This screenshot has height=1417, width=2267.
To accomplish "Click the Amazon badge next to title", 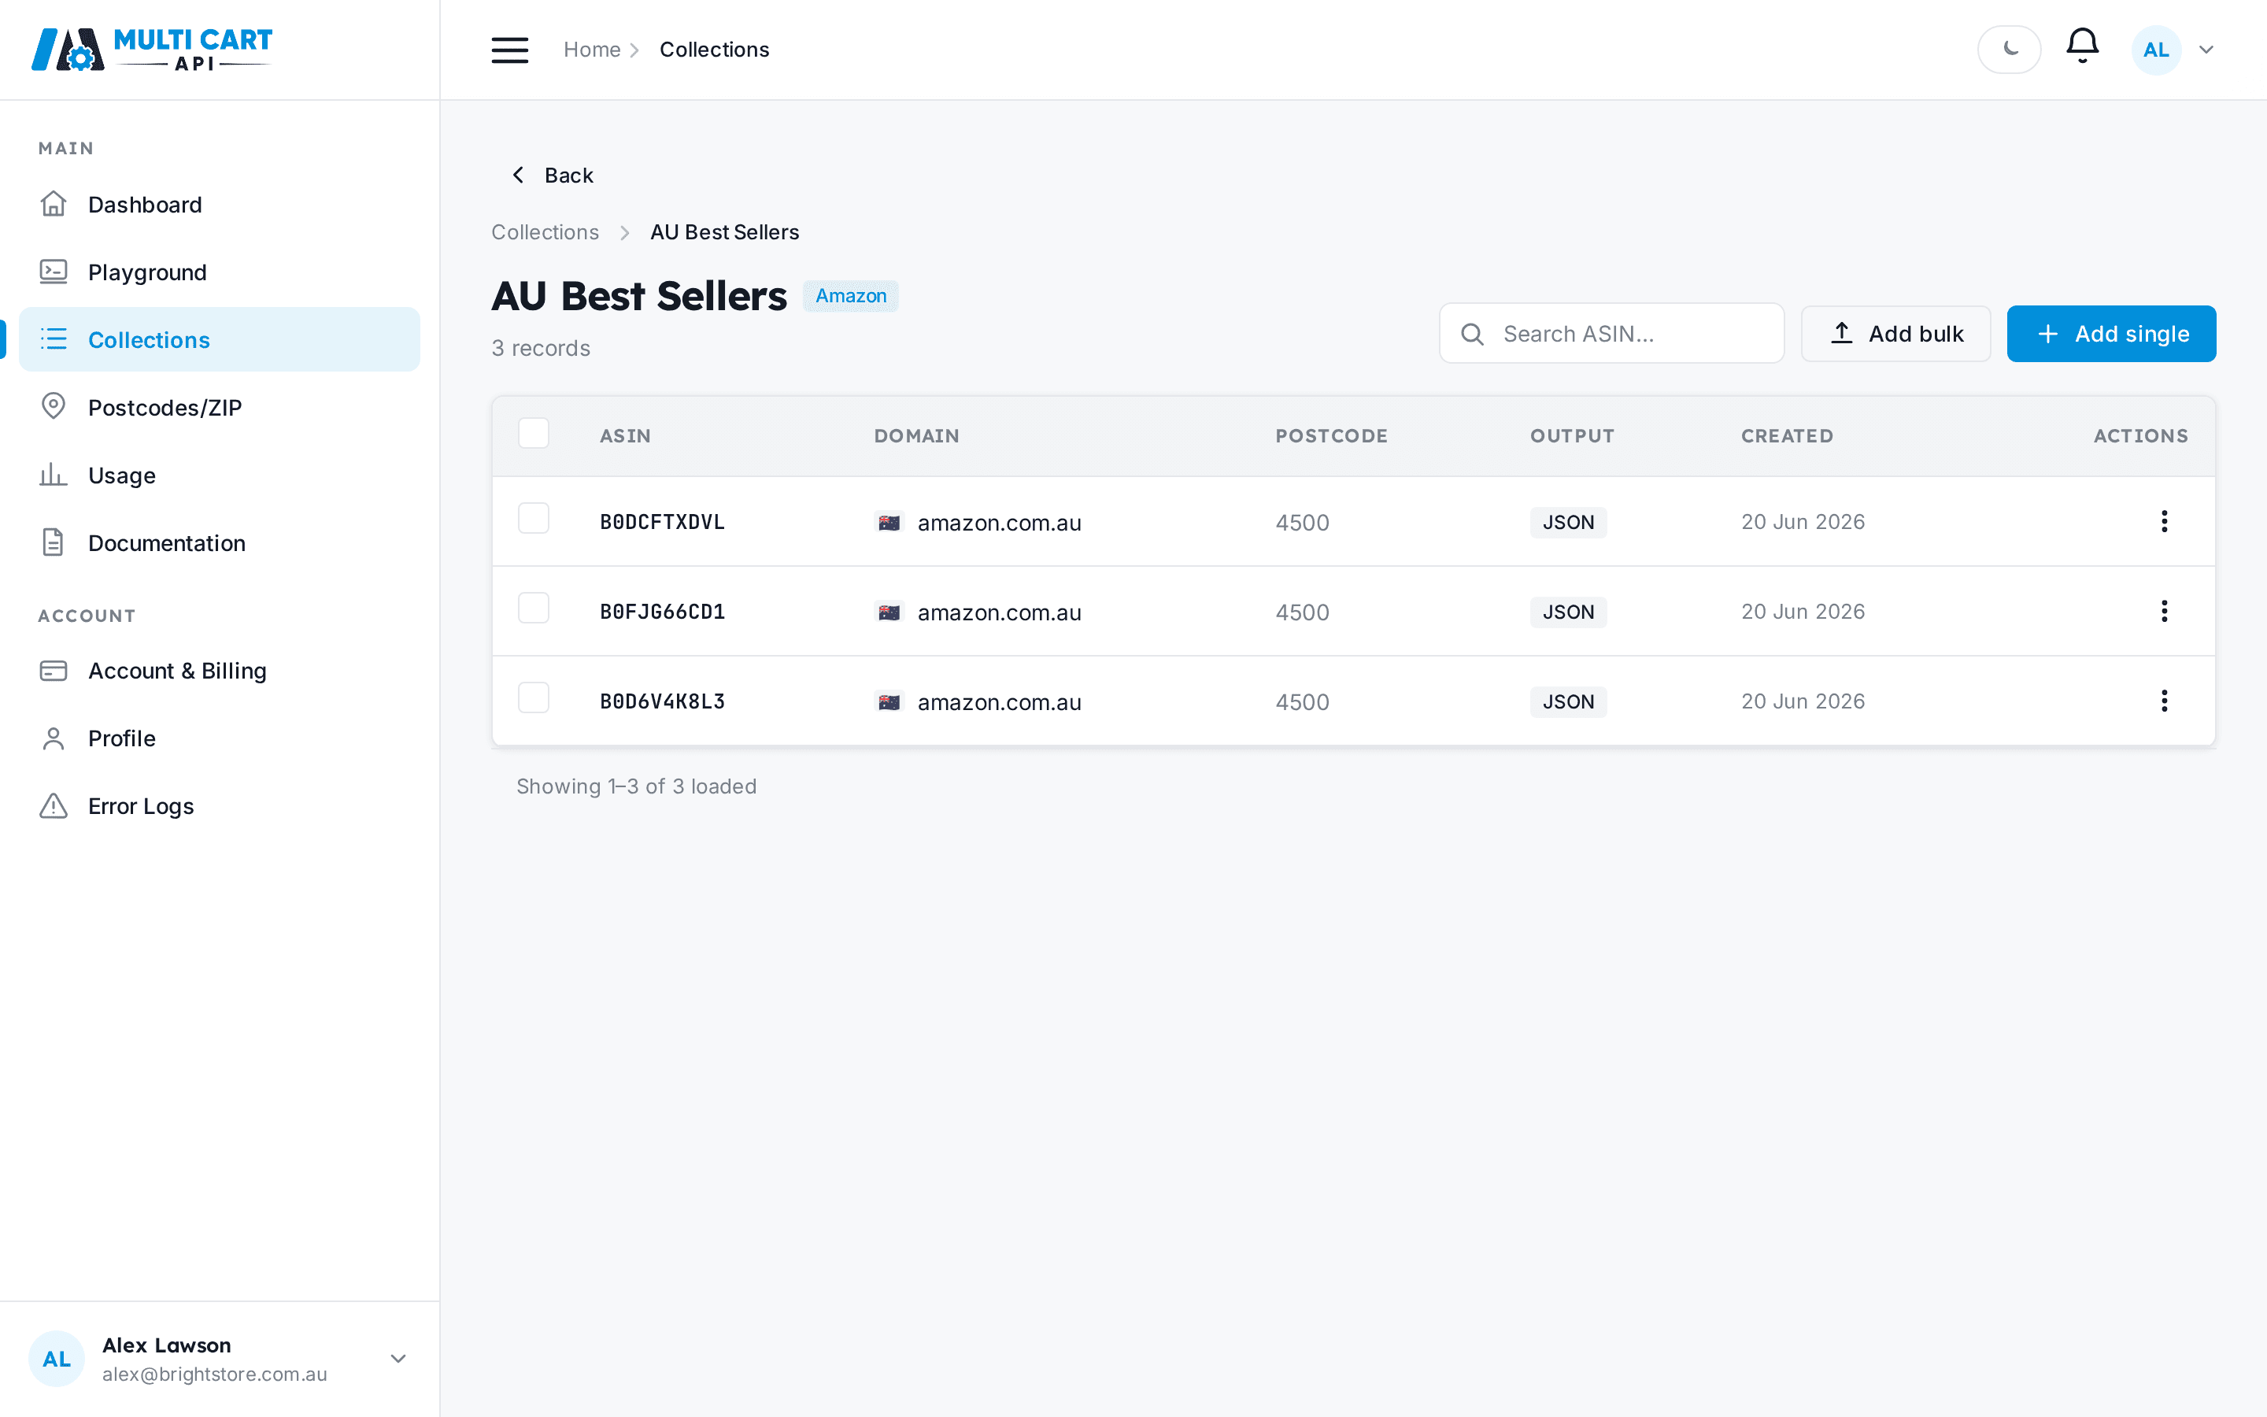I will point(851,296).
